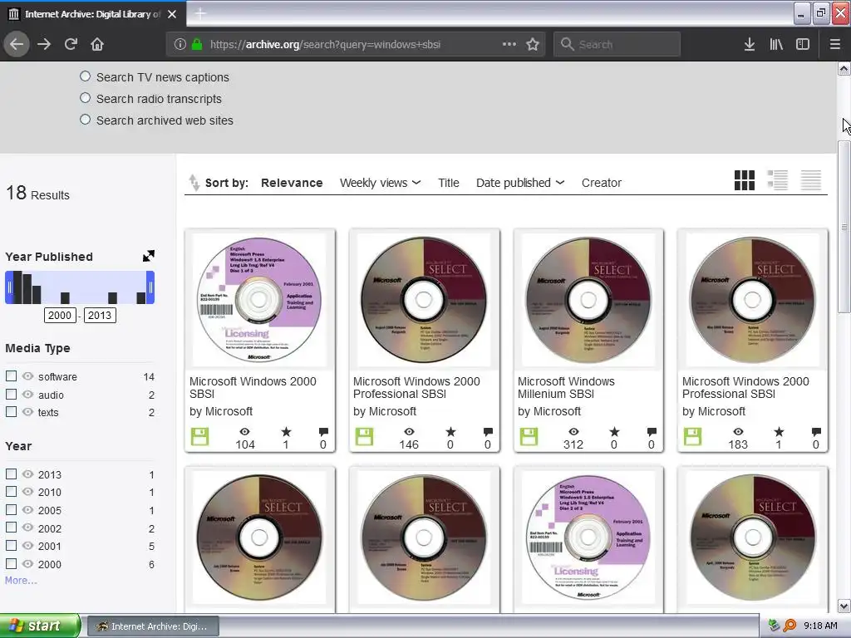Check the 2010 year filter
This screenshot has height=638, width=851.
[11, 492]
